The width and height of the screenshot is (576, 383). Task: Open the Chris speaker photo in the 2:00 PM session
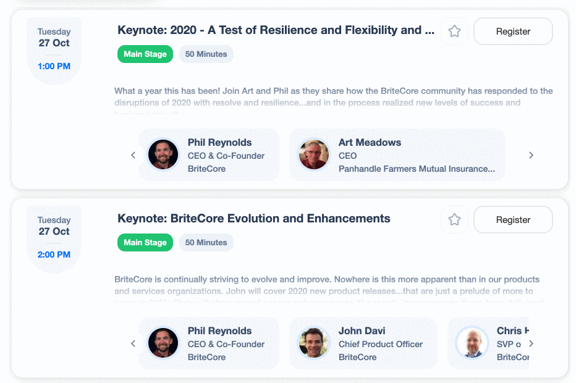click(472, 343)
